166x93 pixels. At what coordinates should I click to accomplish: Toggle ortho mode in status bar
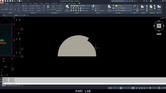click(x=121, y=88)
